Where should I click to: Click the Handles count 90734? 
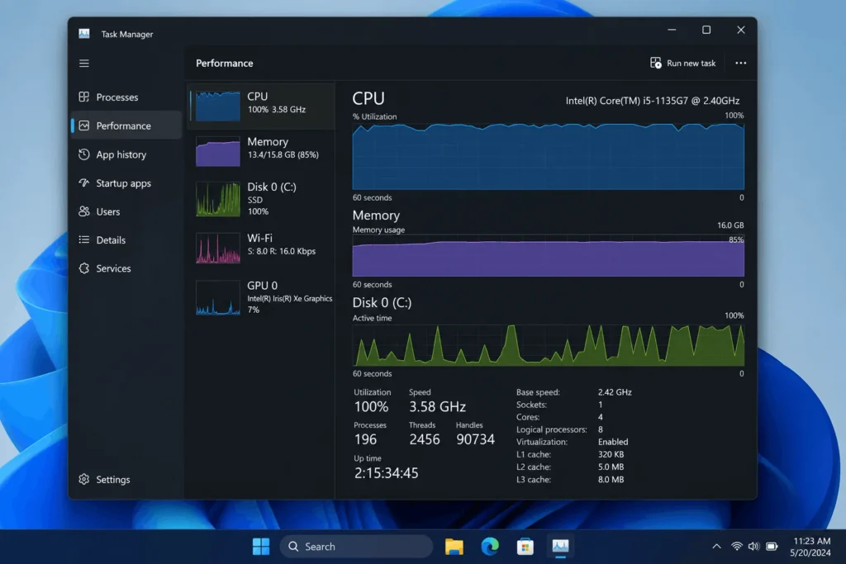click(475, 439)
